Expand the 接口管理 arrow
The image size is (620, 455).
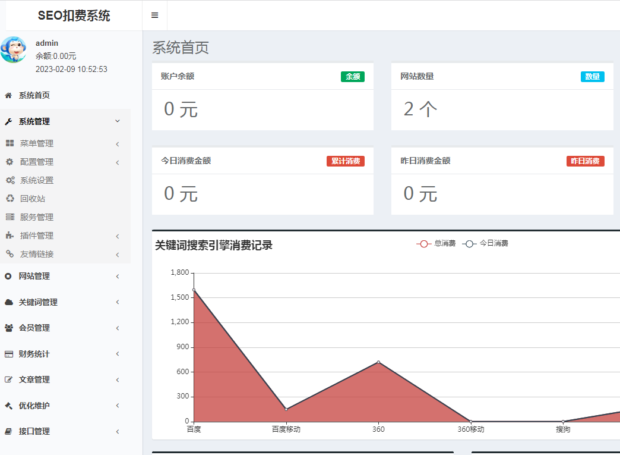click(x=118, y=432)
